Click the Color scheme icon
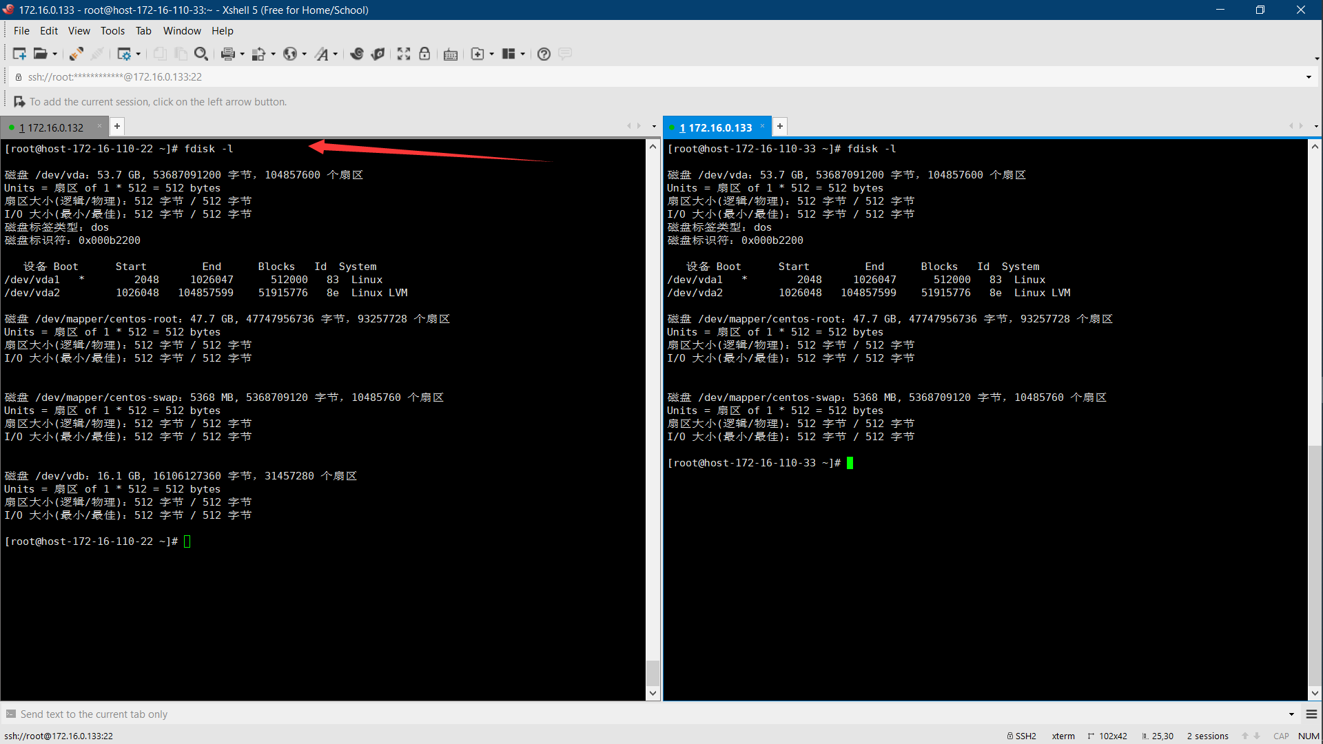The image size is (1323, 744). point(259,54)
